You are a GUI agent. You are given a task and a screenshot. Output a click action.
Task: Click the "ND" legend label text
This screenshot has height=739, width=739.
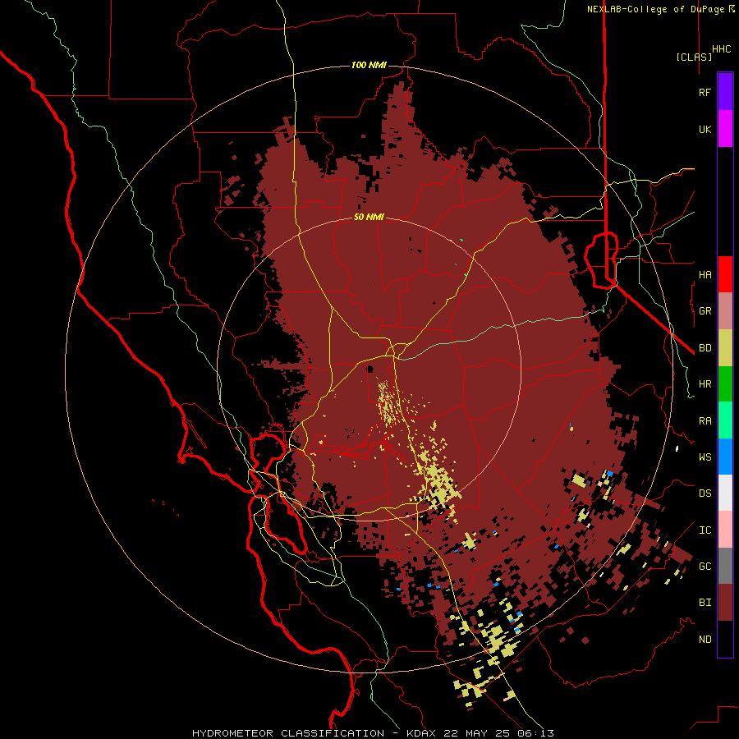pos(705,640)
